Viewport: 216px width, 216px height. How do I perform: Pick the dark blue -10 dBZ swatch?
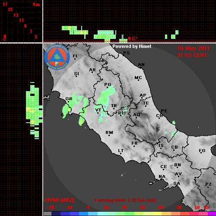65,214
